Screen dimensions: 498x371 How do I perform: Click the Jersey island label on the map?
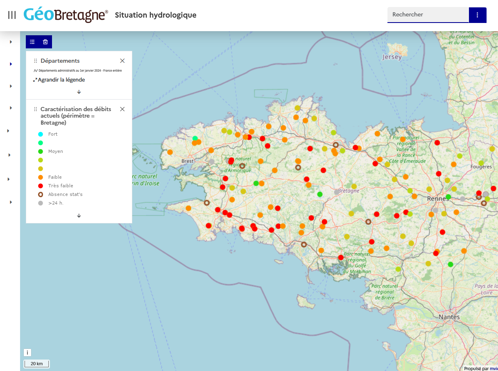coord(392,57)
